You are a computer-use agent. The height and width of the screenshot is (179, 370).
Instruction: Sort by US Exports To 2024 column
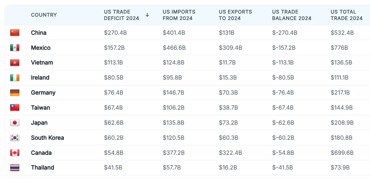pyautogui.click(x=235, y=15)
